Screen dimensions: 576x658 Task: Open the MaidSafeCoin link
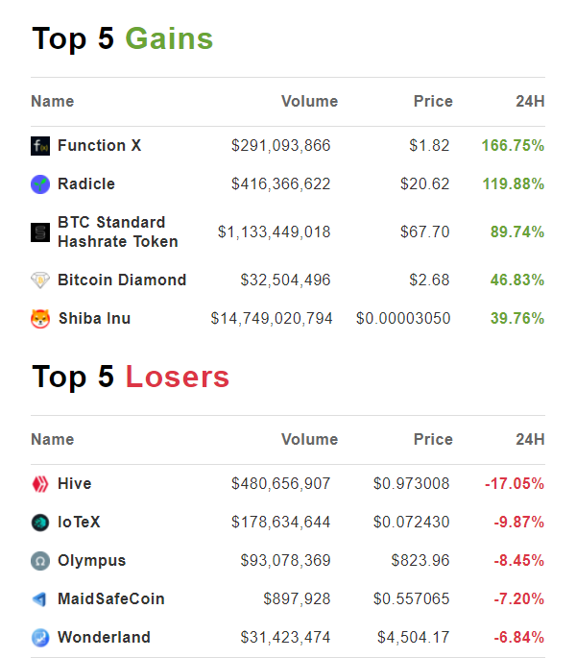tap(110, 599)
